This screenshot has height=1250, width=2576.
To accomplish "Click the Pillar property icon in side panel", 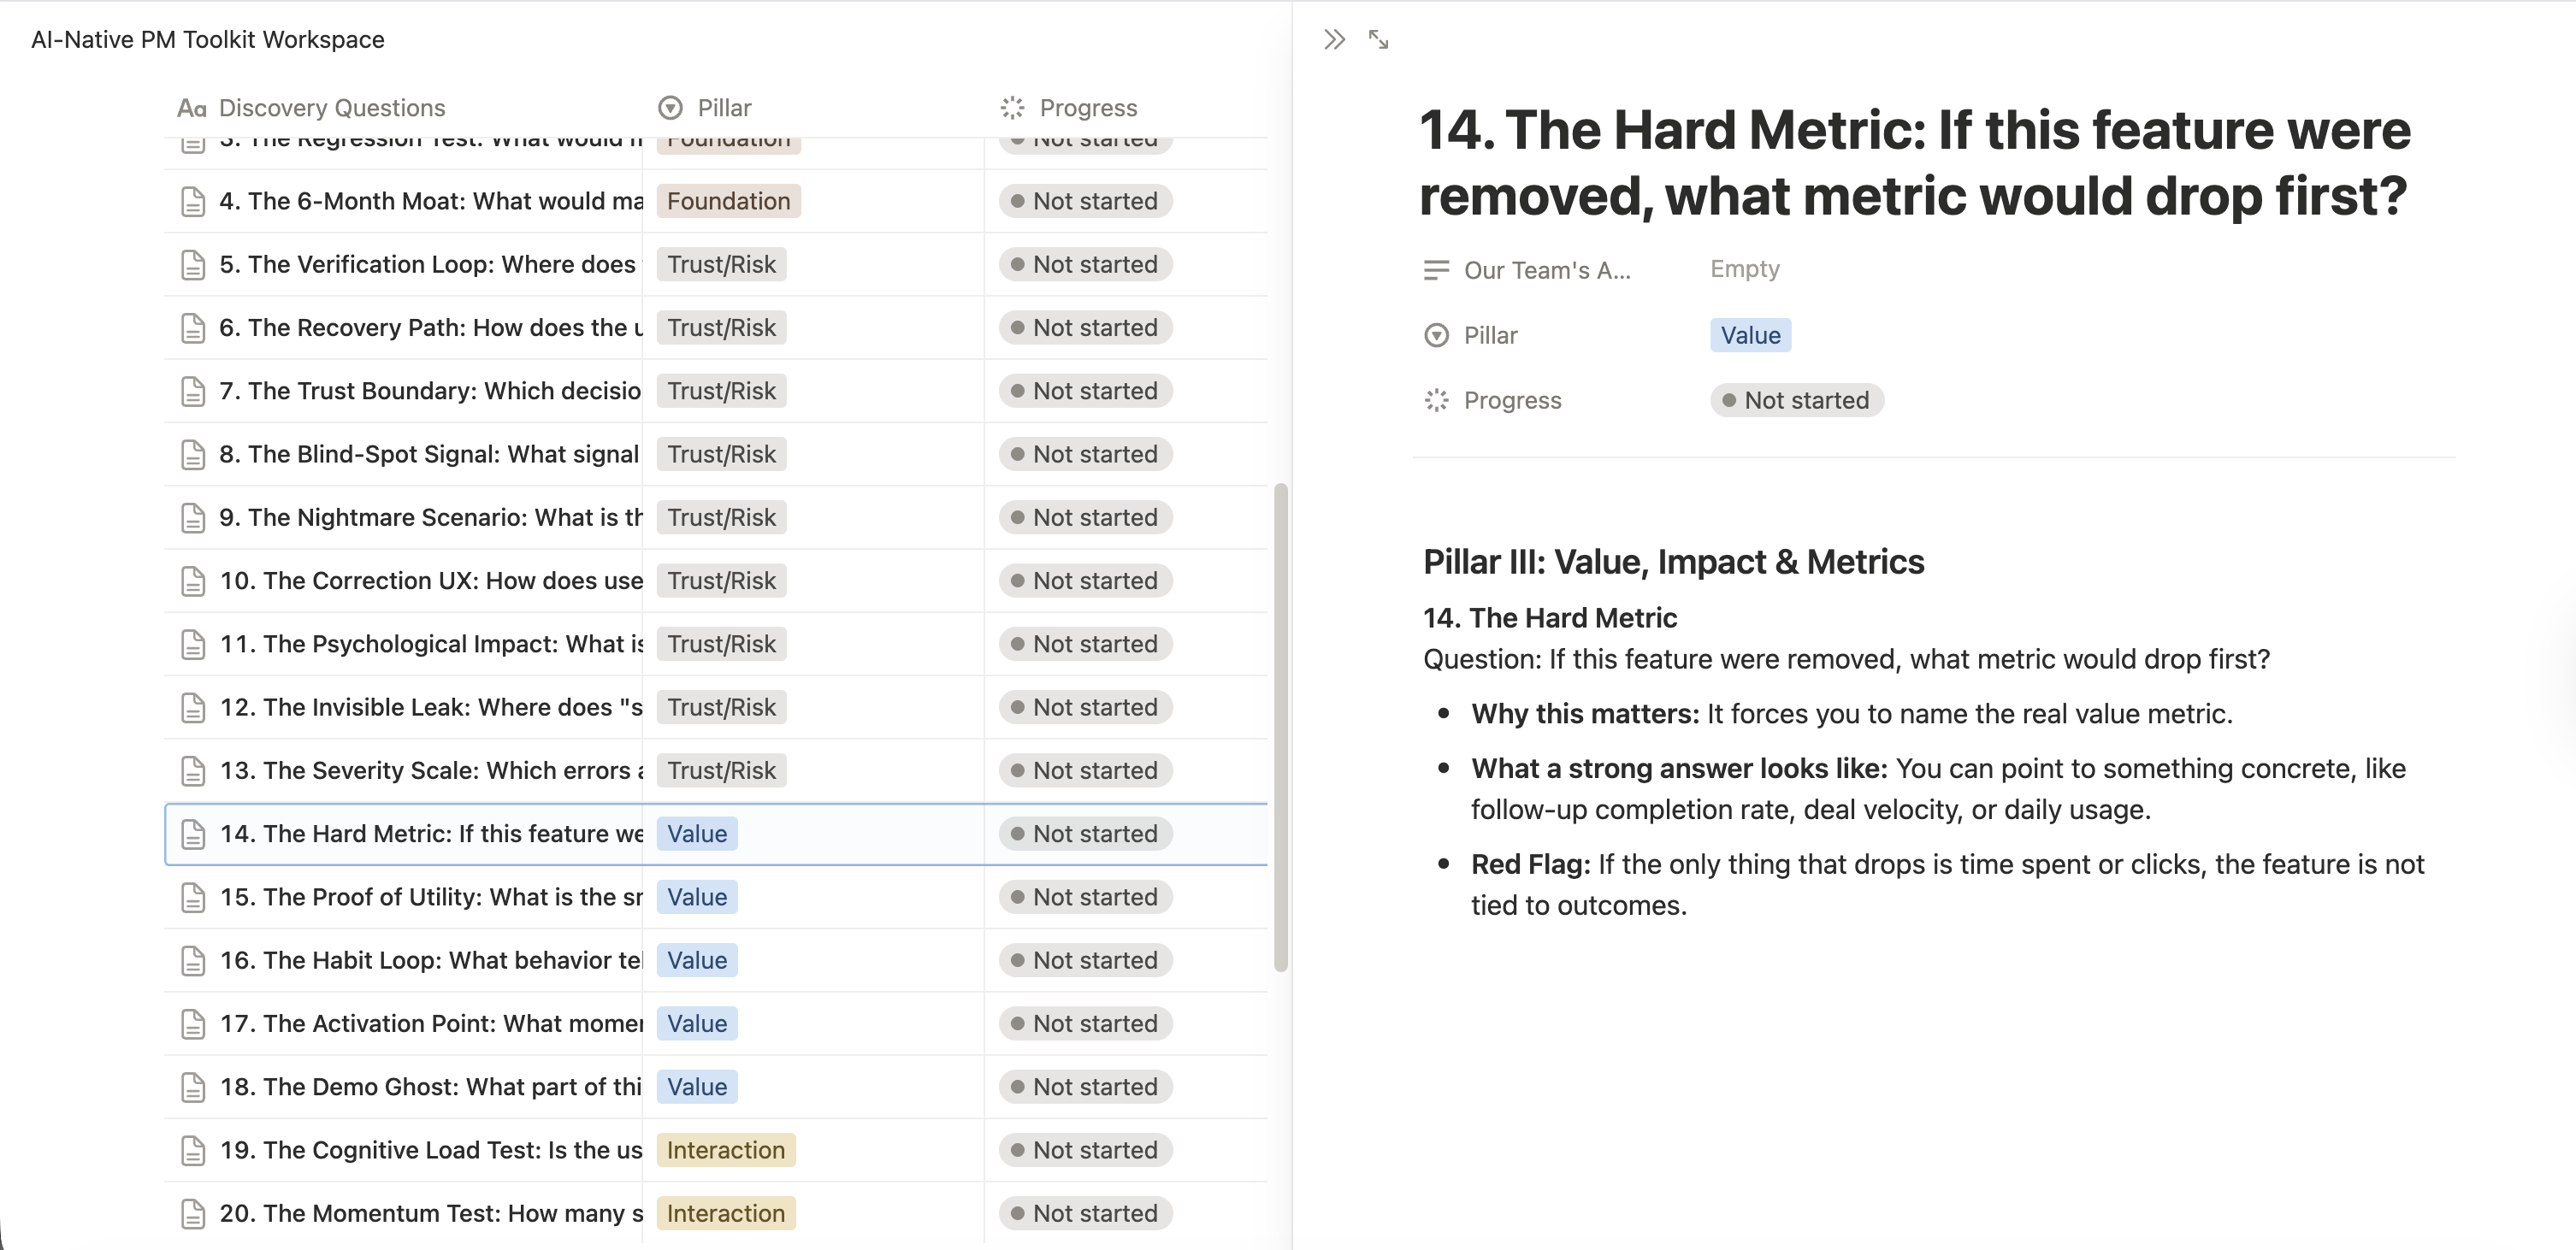I will [x=1436, y=335].
